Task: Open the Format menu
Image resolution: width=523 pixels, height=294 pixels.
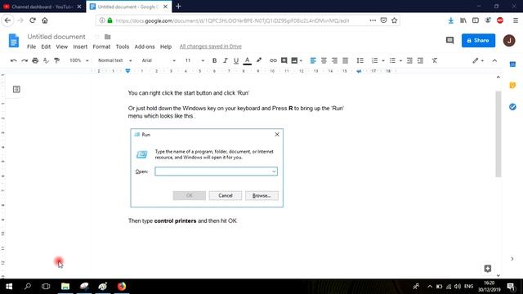Action: coord(101,47)
